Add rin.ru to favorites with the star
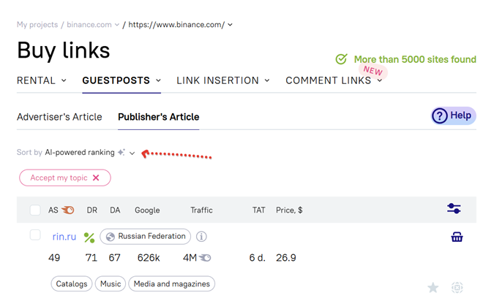The height and width of the screenshot is (301, 483). click(x=433, y=288)
